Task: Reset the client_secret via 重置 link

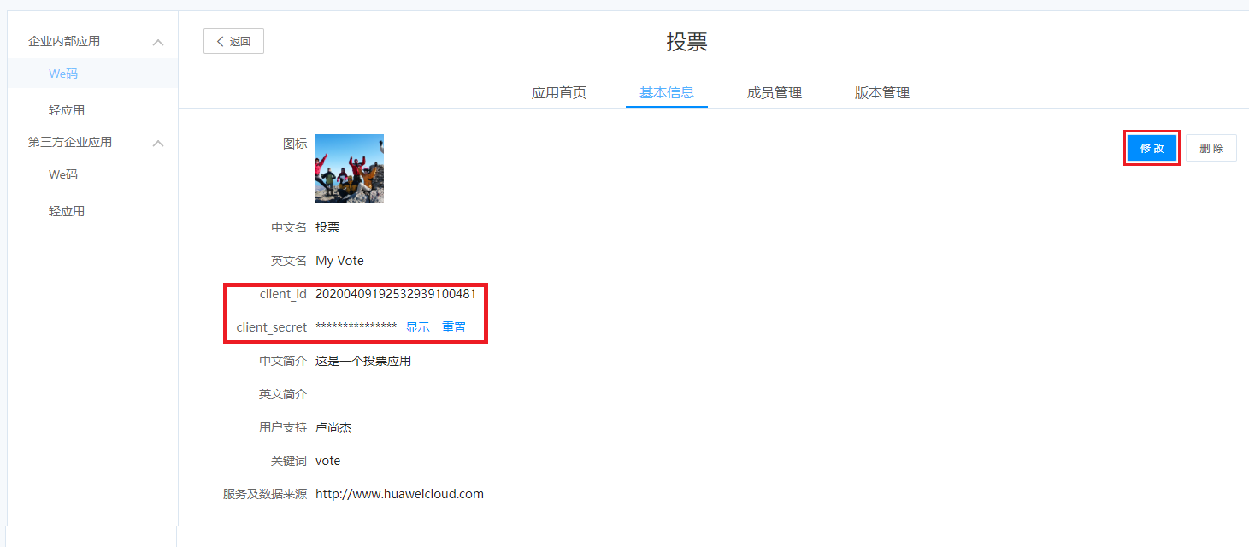Action: [454, 327]
